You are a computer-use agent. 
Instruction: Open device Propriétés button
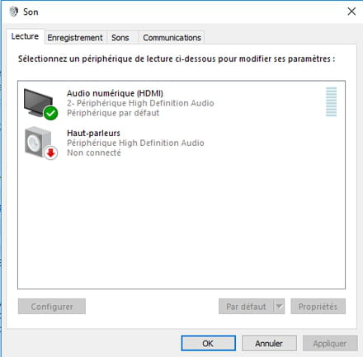point(318,307)
